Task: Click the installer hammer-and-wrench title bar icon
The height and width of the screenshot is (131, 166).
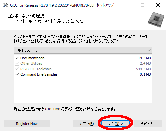Action: click(6, 5)
